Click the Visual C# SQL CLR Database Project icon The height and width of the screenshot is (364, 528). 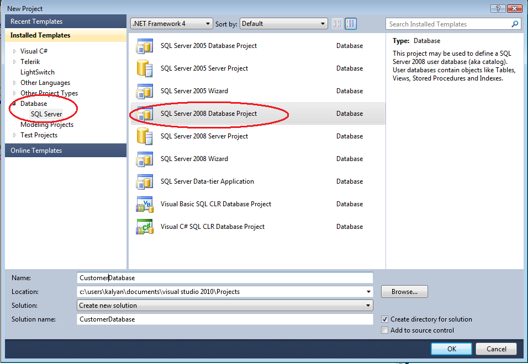coord(145,227)
